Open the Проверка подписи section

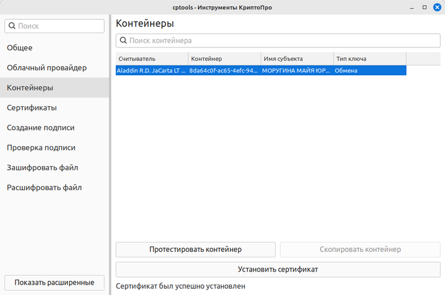coord(54,147)
